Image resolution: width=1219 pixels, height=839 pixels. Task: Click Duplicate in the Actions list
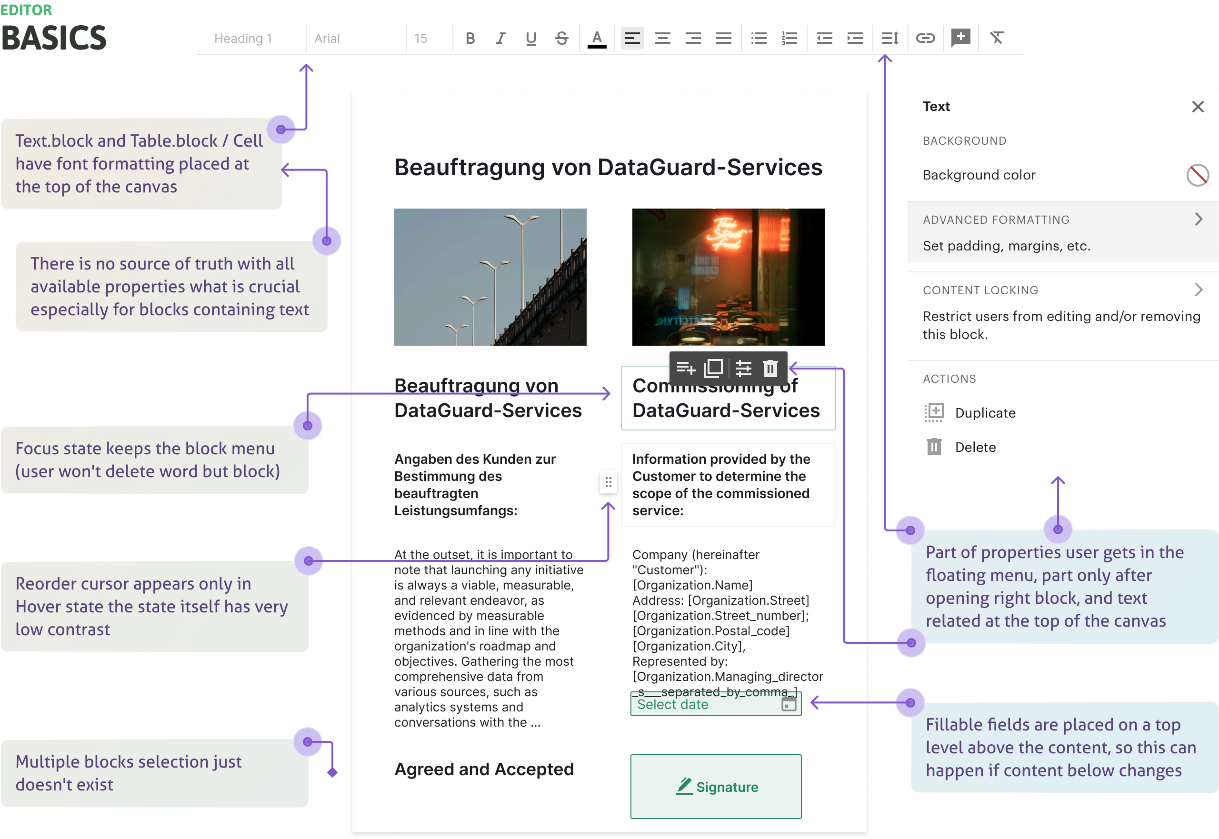click(970, 413)
